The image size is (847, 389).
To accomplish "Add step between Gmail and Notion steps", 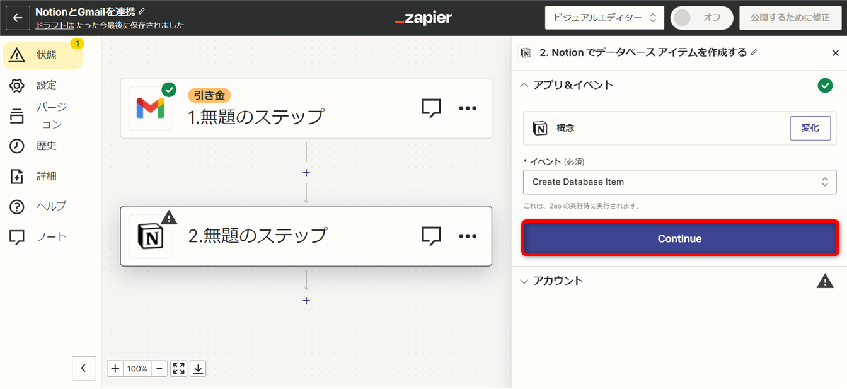I will click(x=306, y=173).
